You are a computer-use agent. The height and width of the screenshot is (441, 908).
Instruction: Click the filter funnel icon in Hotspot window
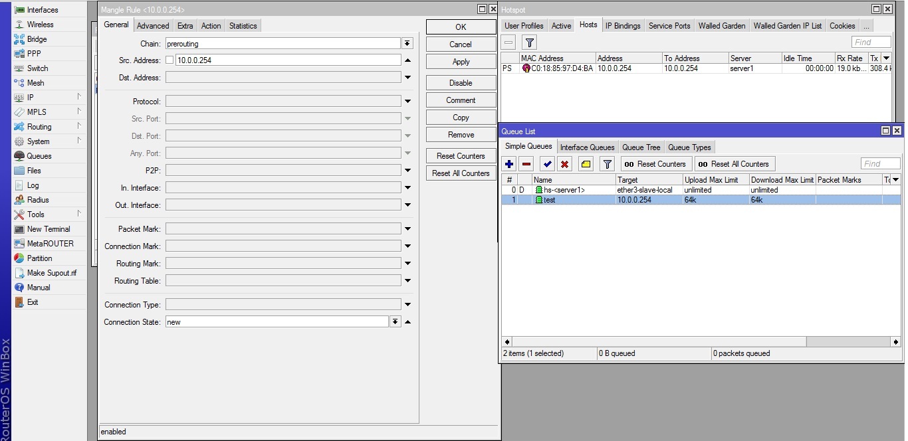coord(529,43)
